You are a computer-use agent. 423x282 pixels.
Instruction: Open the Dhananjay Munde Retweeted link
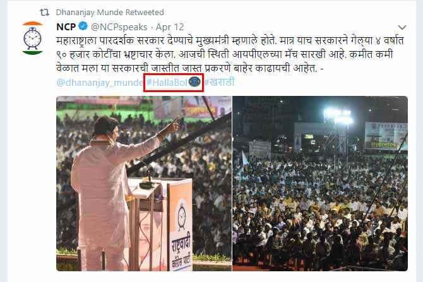pos(110,13)
